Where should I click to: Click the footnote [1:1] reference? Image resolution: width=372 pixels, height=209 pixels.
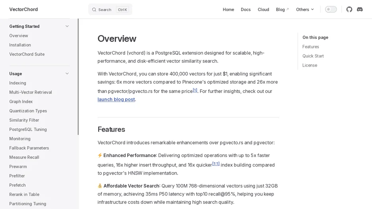pyautogui.click(x=216, y=163)
